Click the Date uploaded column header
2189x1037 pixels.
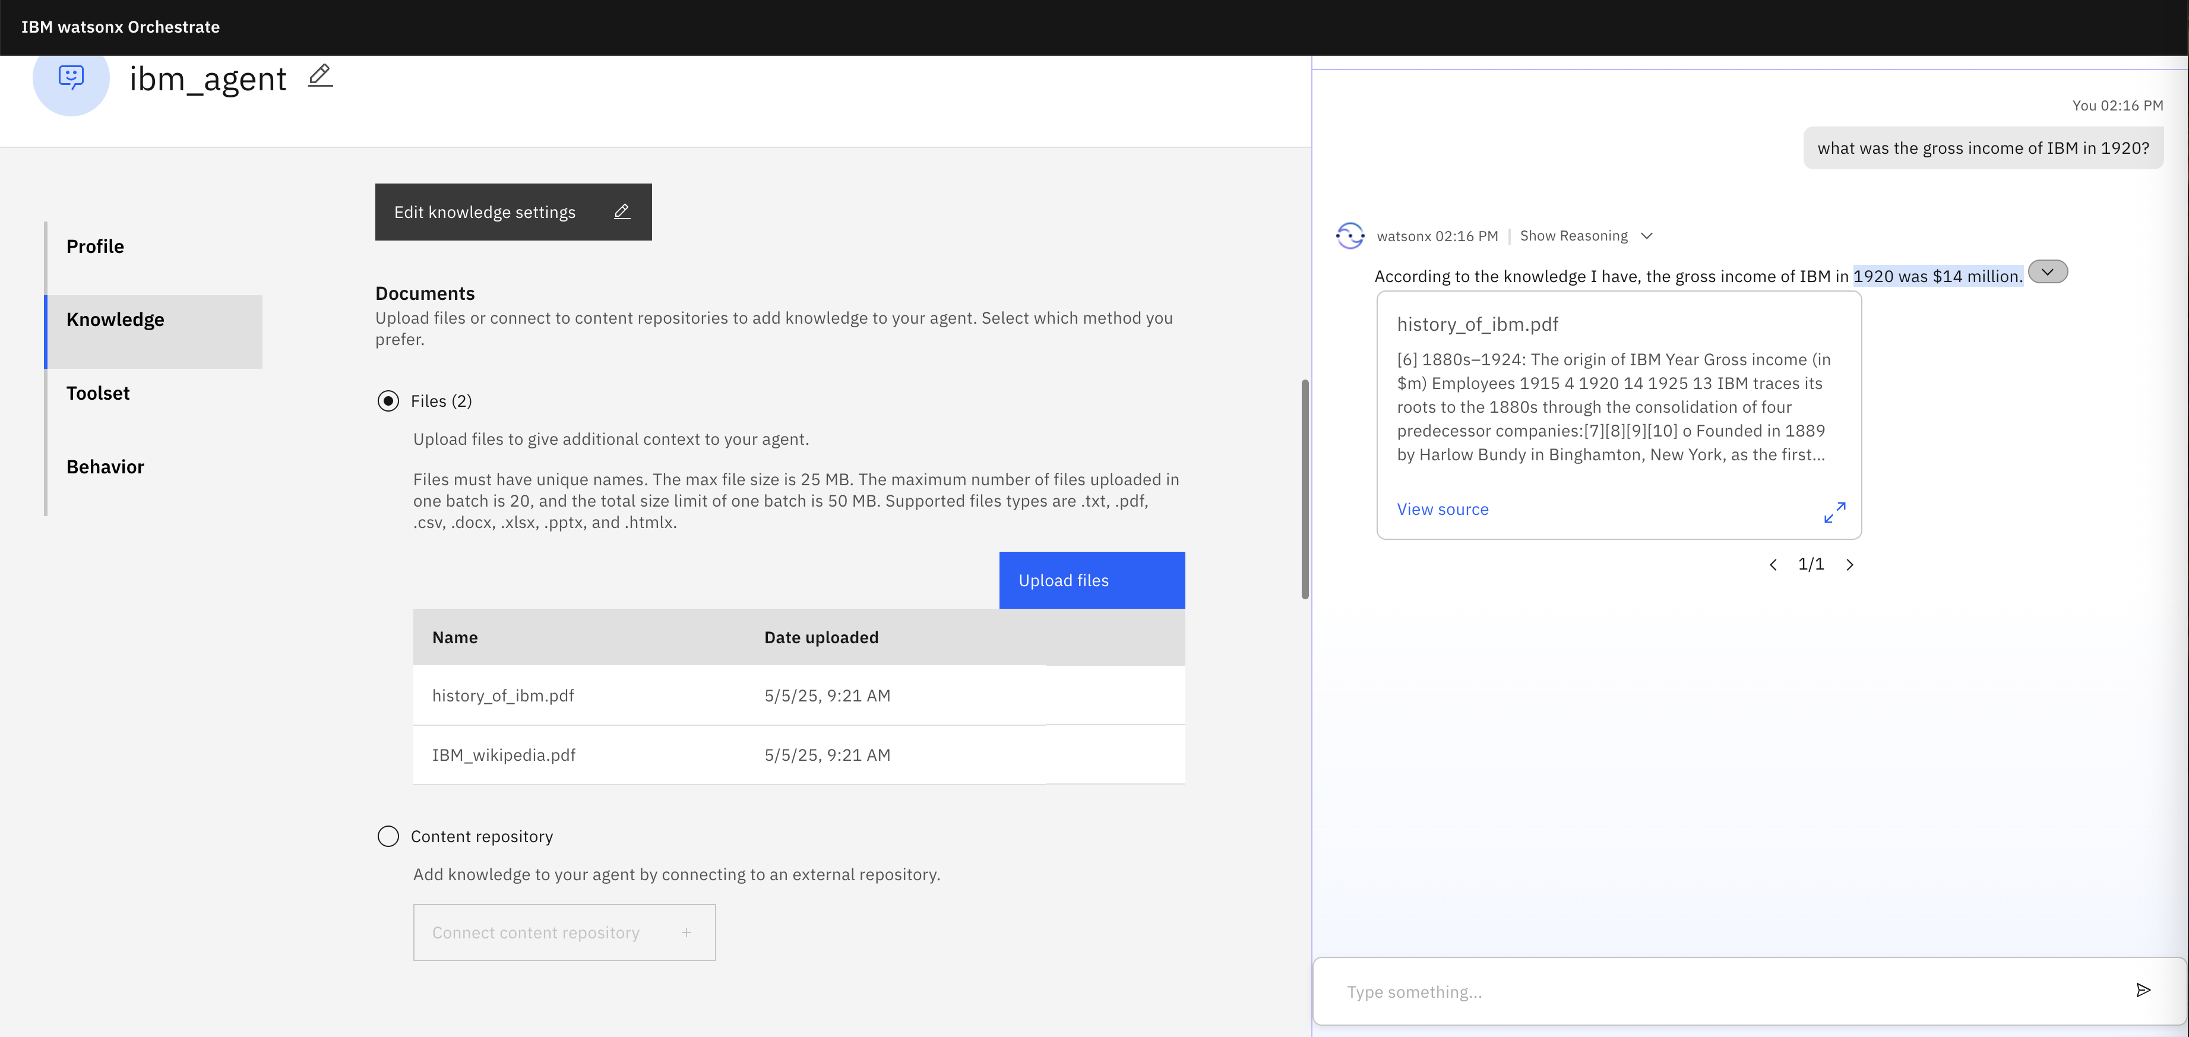[x=822, y=637]
